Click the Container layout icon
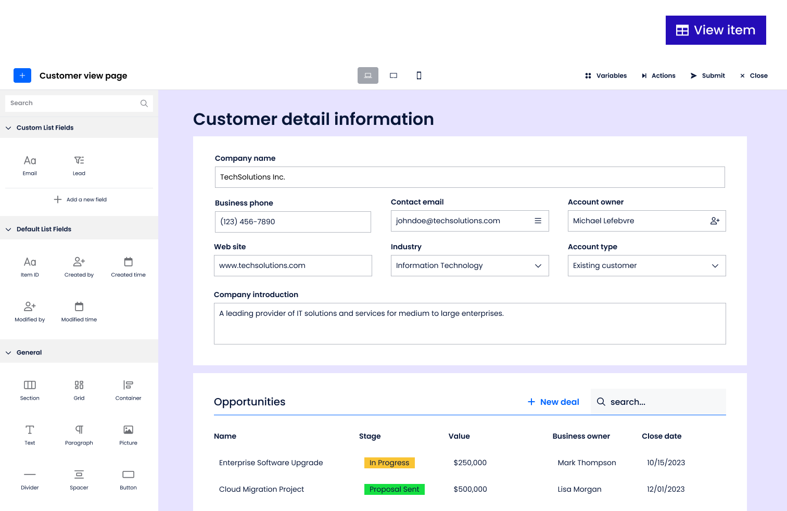787x511 pixels. coord(128,385)
